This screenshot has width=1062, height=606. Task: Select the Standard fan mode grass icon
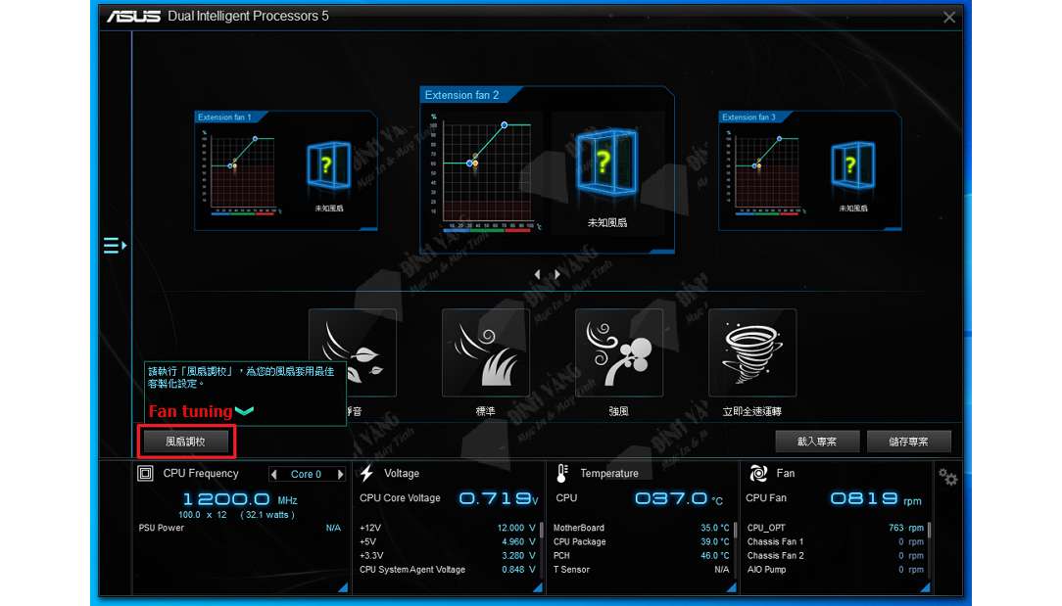pyautogui.click(x=486, y=352)
